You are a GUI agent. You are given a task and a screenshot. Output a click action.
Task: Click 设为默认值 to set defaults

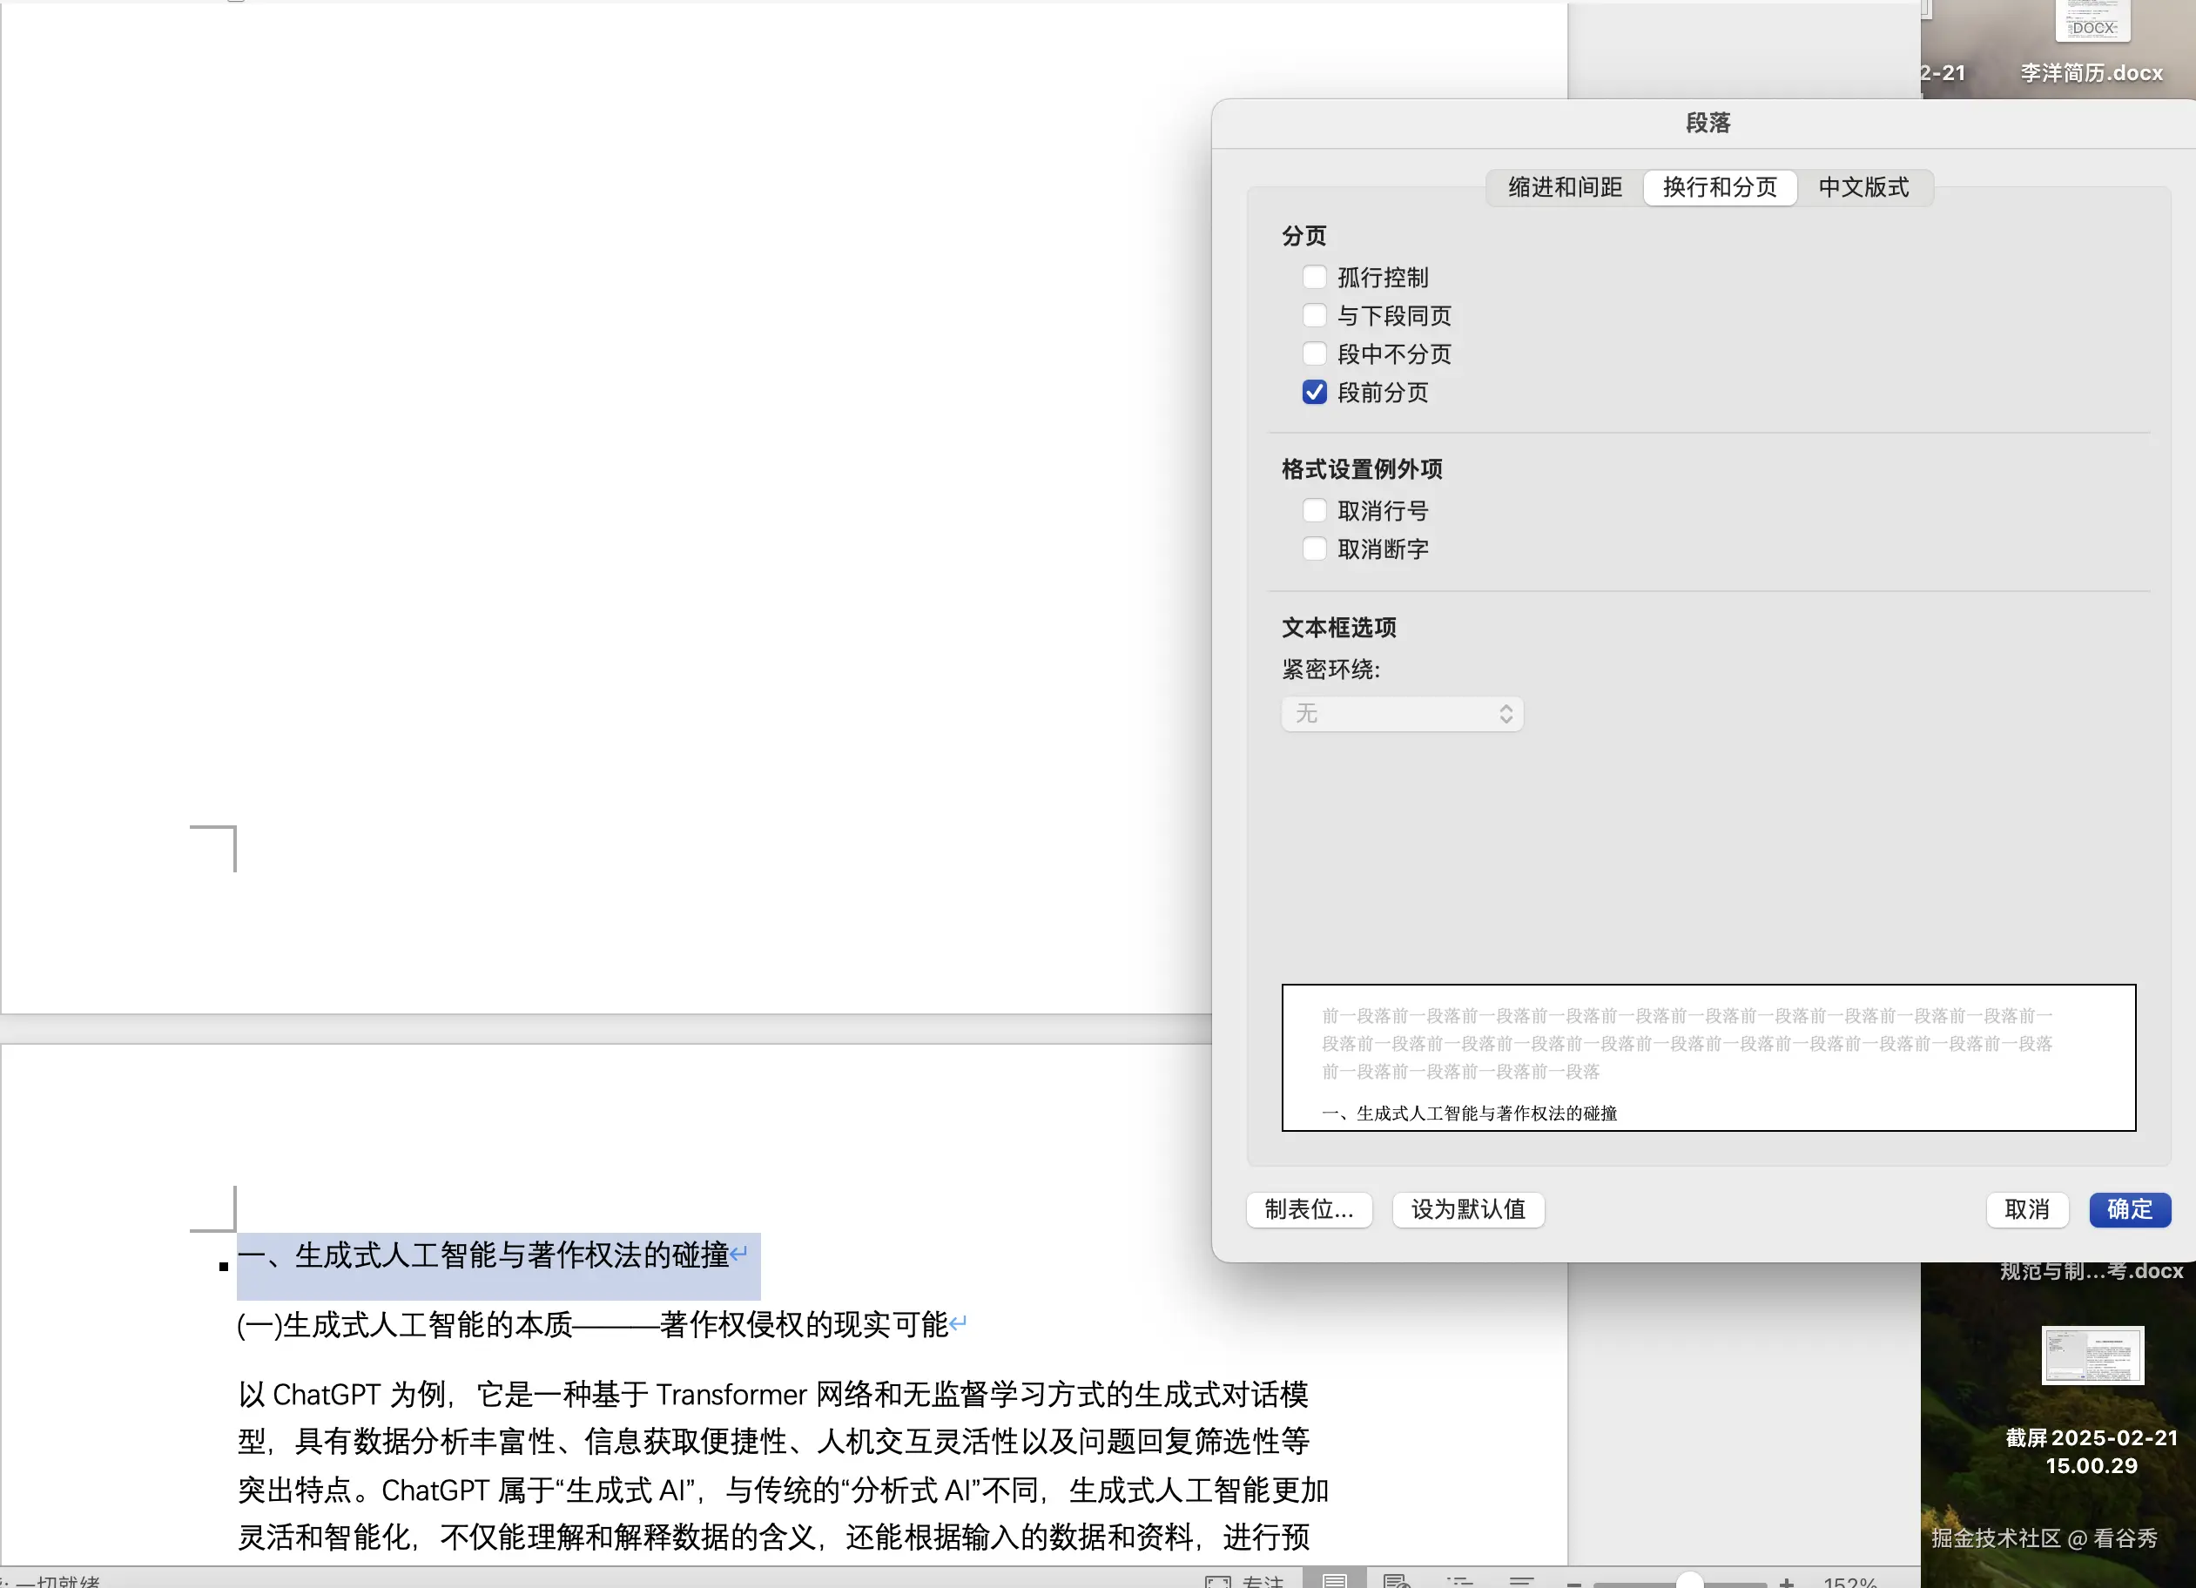pyautogui.click(x=1467, y=1209)
